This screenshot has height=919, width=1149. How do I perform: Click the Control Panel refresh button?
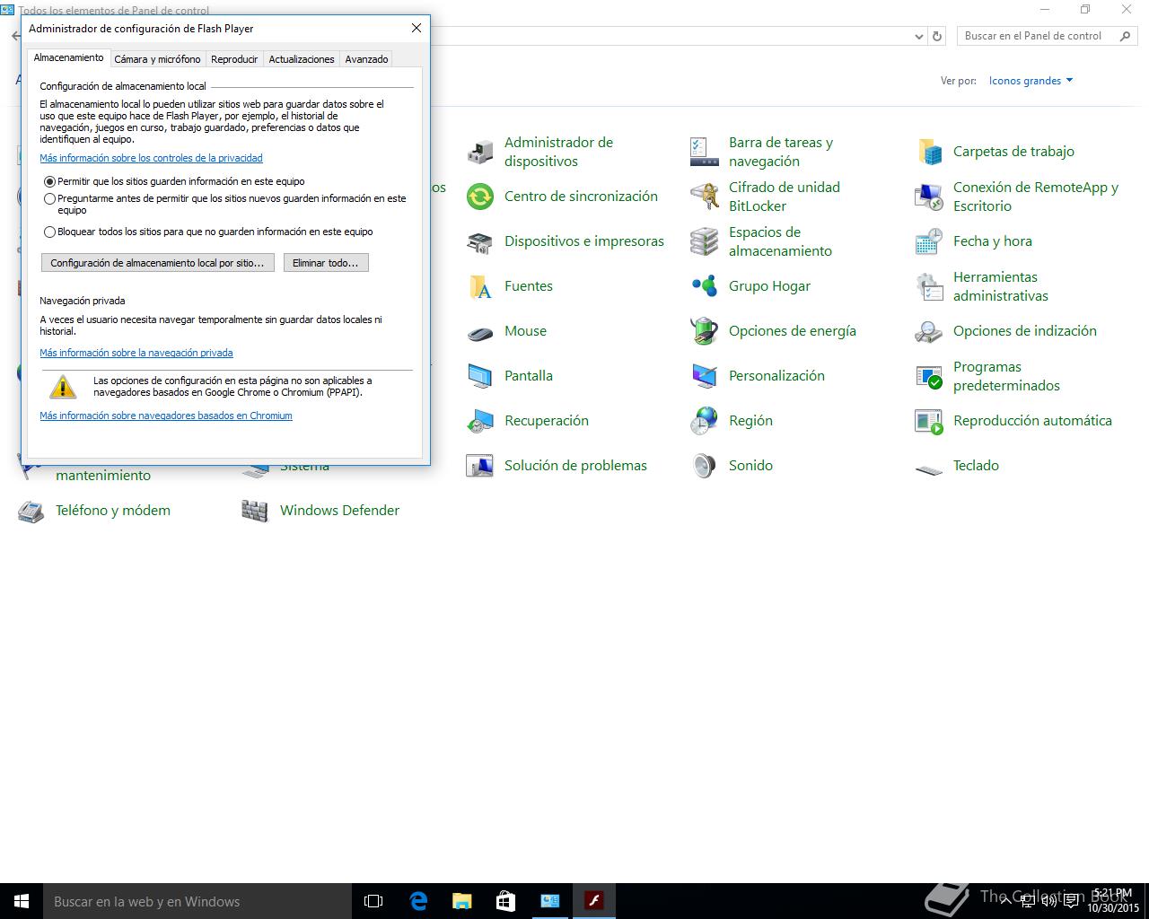[x=937, y=37]
